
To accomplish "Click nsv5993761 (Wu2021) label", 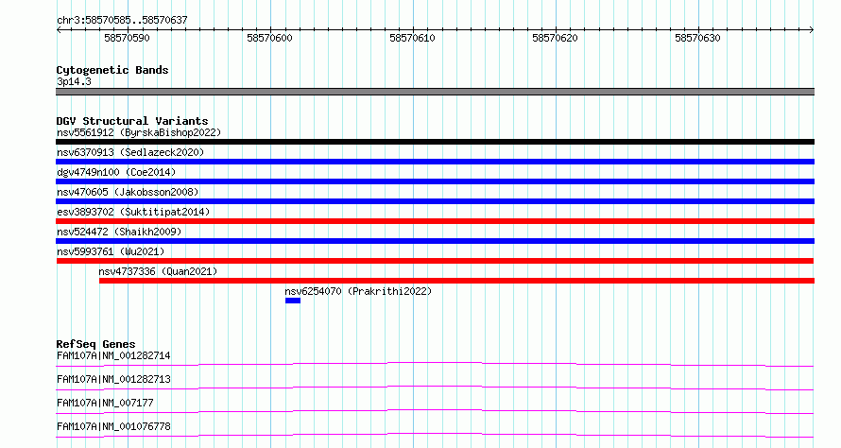I will pos(111,251).
